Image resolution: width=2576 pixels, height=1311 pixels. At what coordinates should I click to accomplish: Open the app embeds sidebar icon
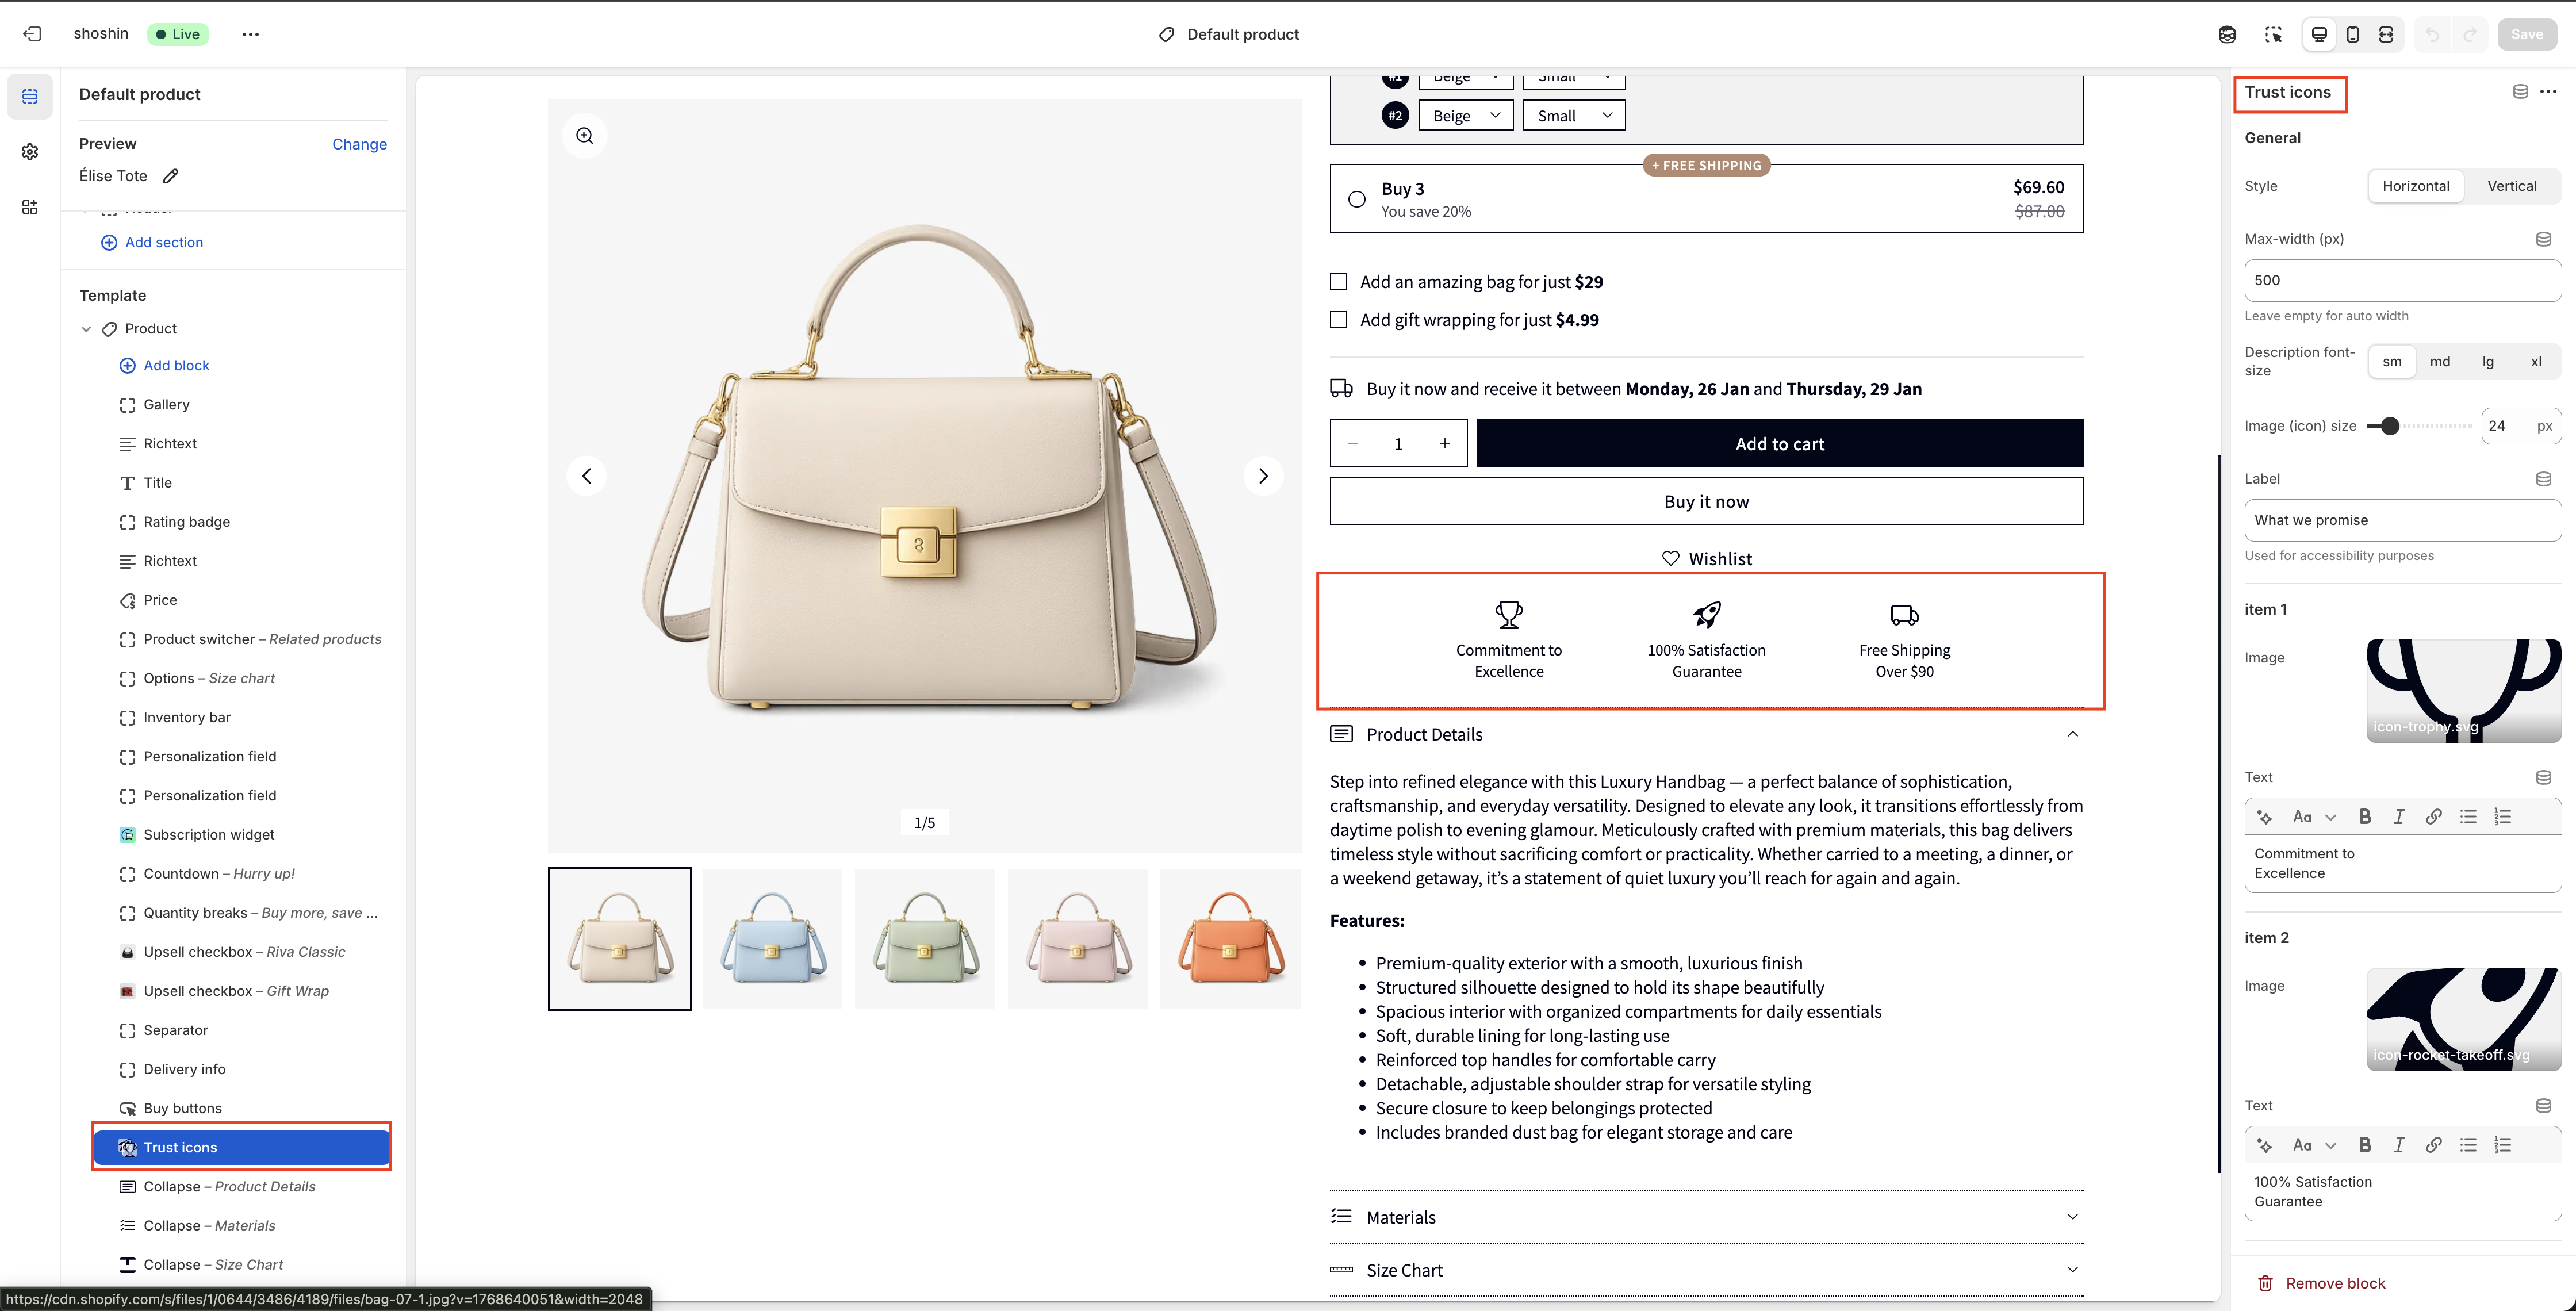(x=30, y=207)
